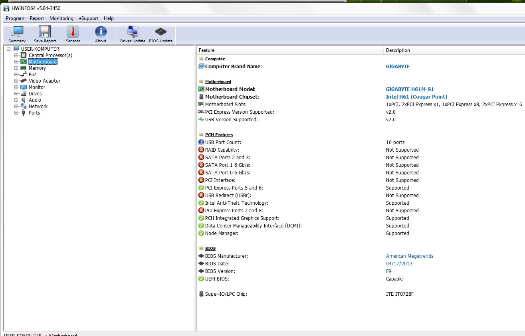The height and width of the screenshot is (336, 525).
Task: Select the Audio tree item
Action: click(x=35, y=100)
